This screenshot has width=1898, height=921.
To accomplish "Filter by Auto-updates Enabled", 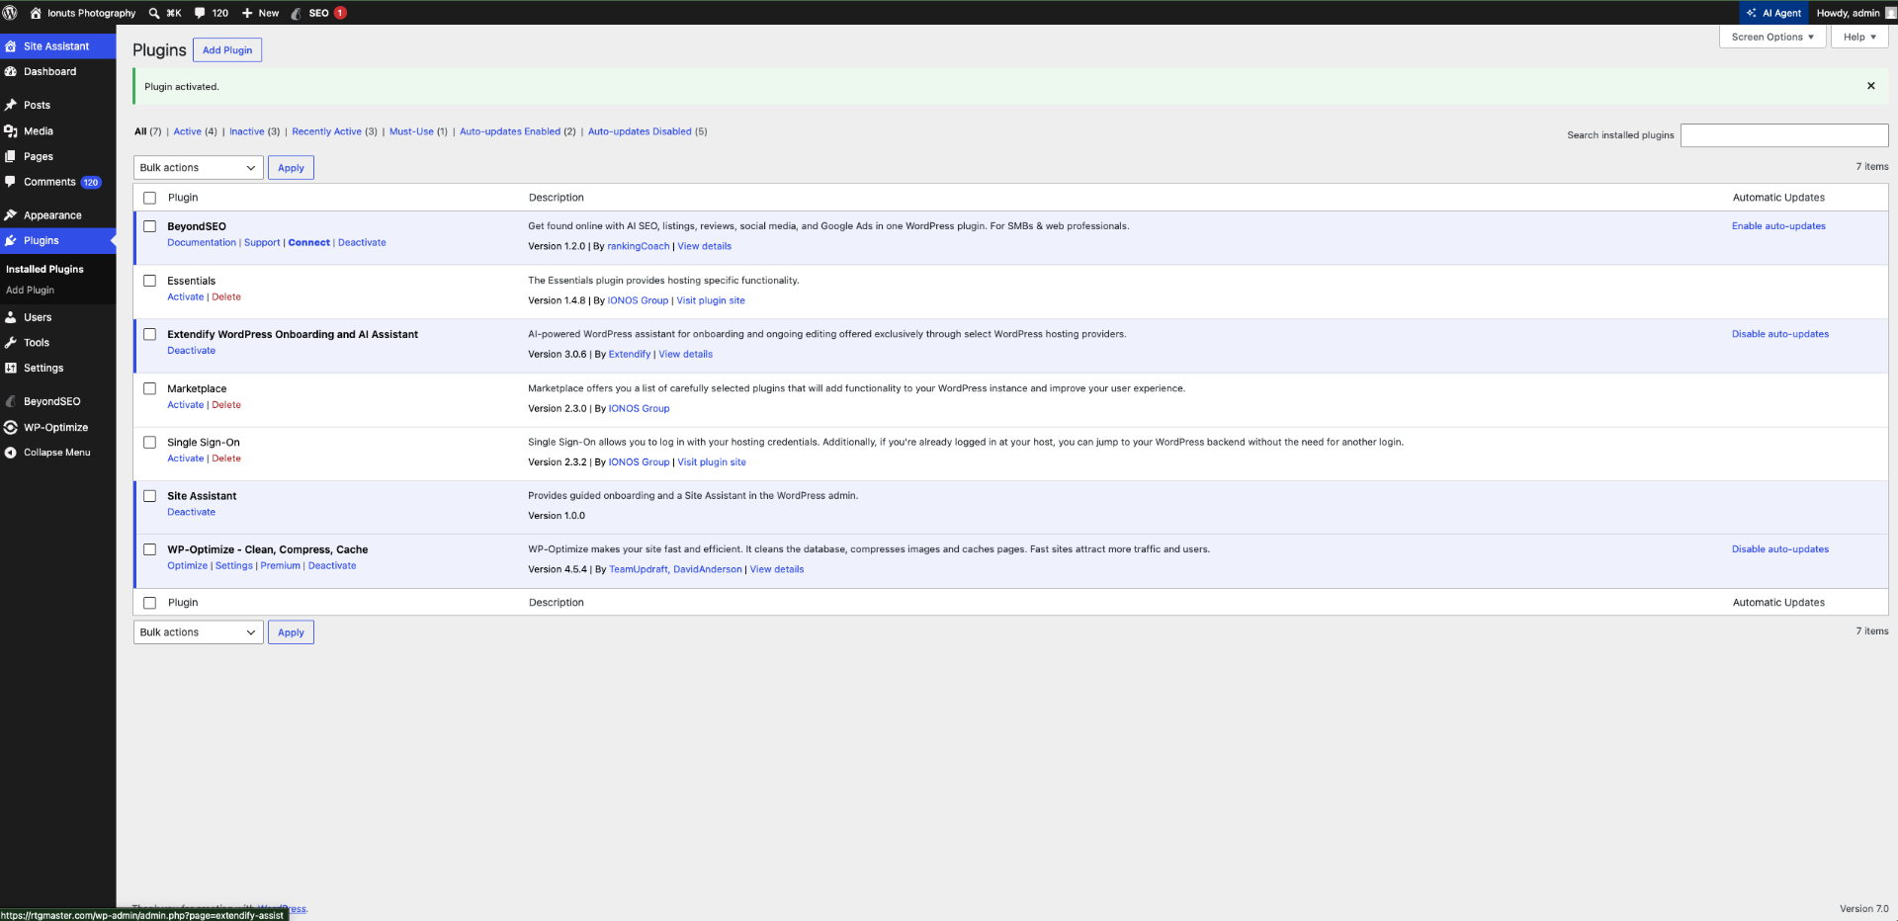I will 510,131.
